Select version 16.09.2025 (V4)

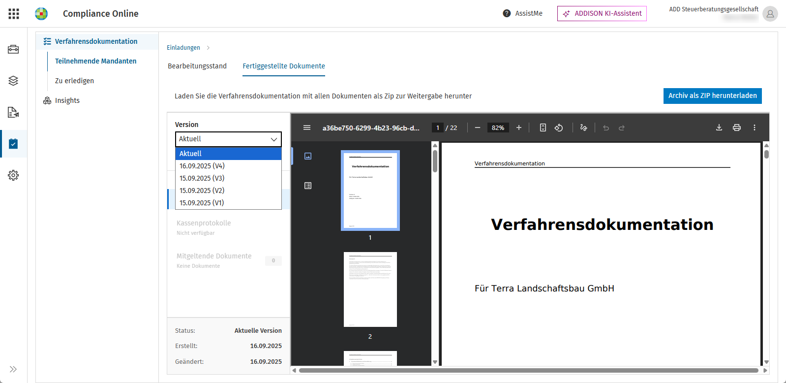[x=228, y=166]
